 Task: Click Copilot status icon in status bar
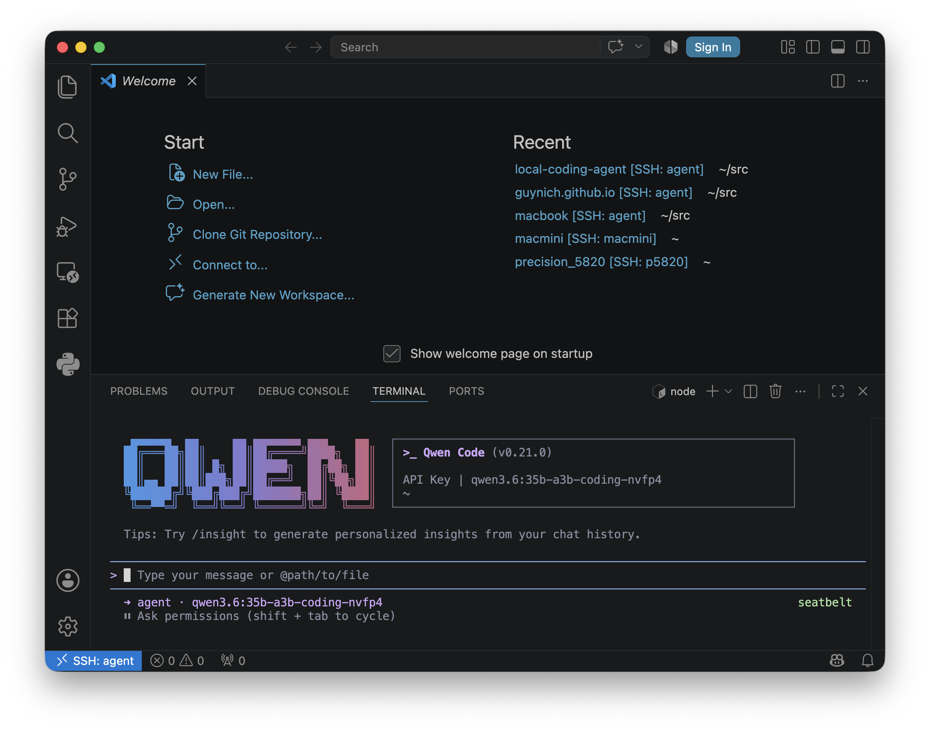(x=837, y=660)
